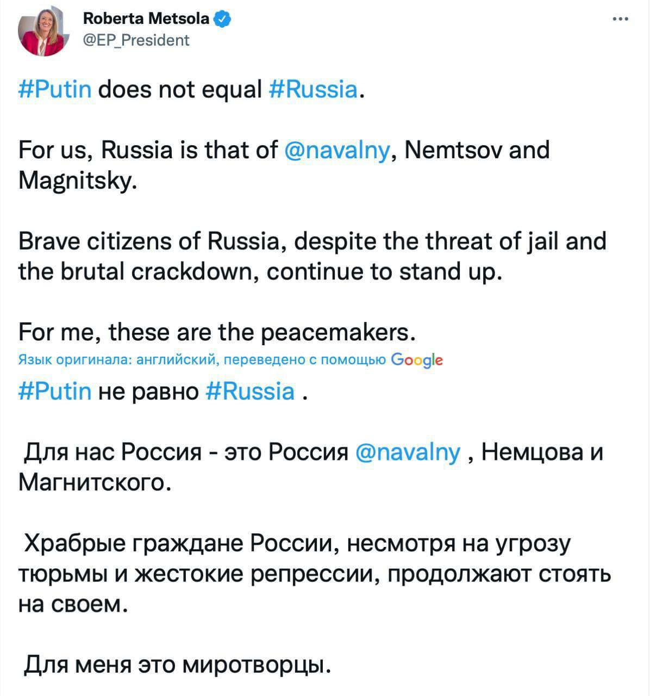Screen dimensions: 650x696
Task: Click the Google logo in the translation note
Action: (417, 360)
